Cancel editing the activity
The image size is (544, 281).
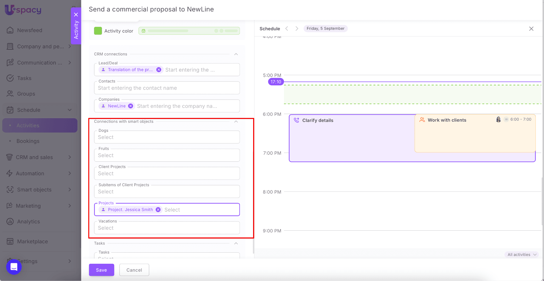point(134,270)
